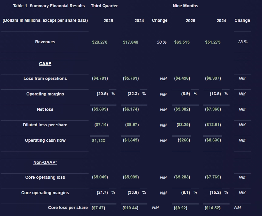Click the Table 1 Summary Financial Results title
The width and height of the screenshot is (262, 216).
coord(49,6)
